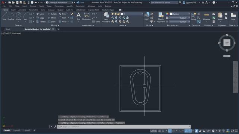Image resolution: width=239 pixels, height=134 pixels.
Task: Click the Move tool
Action: [x=40, y=14]
